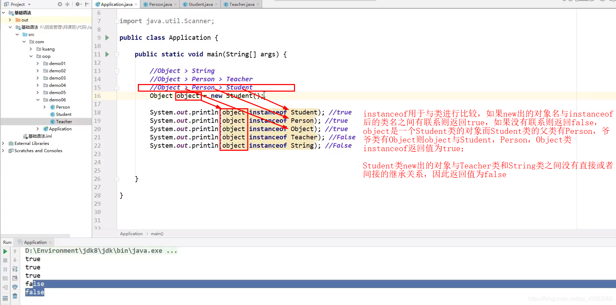Screen dimensions: 616x305
Task: Click Down the Stack Trace arrow
Action: point(15,260)
